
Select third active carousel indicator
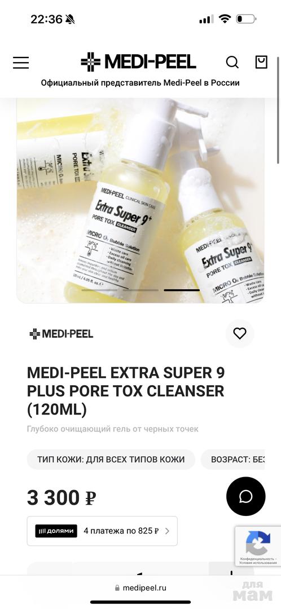182,290
